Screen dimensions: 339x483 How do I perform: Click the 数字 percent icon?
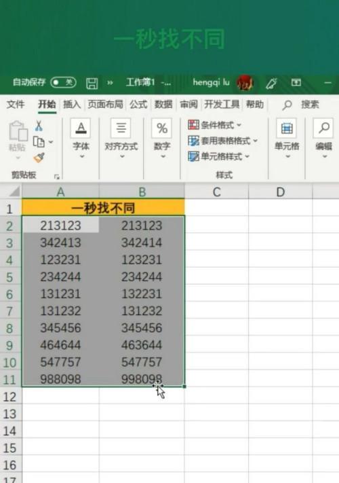(x=161, y=128)
